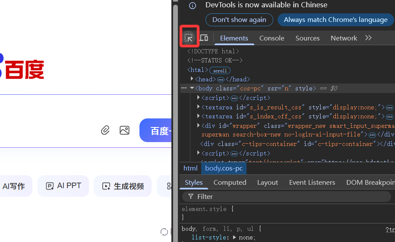Screen dimensions: 395x242
Task: Click the blue 百度 search button
Action: 156,130
